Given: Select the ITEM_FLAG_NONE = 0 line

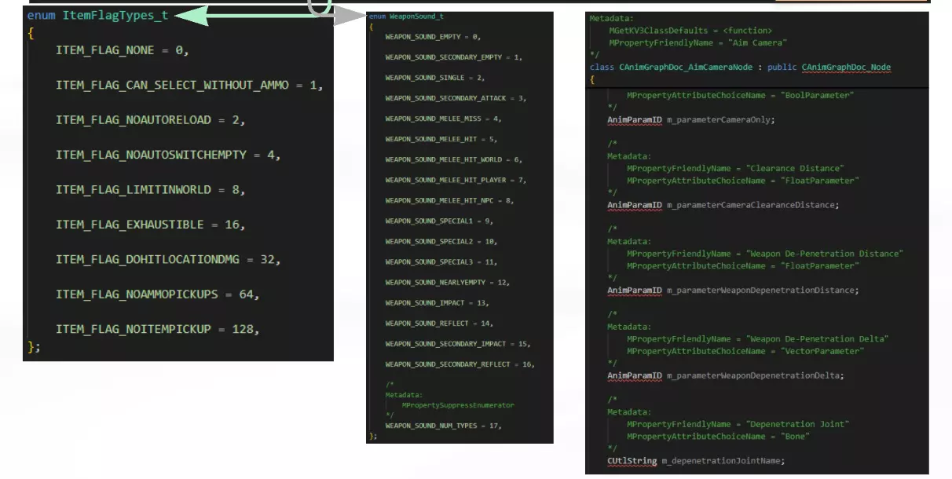Looking at the screenshot, I should coord(123,49).
